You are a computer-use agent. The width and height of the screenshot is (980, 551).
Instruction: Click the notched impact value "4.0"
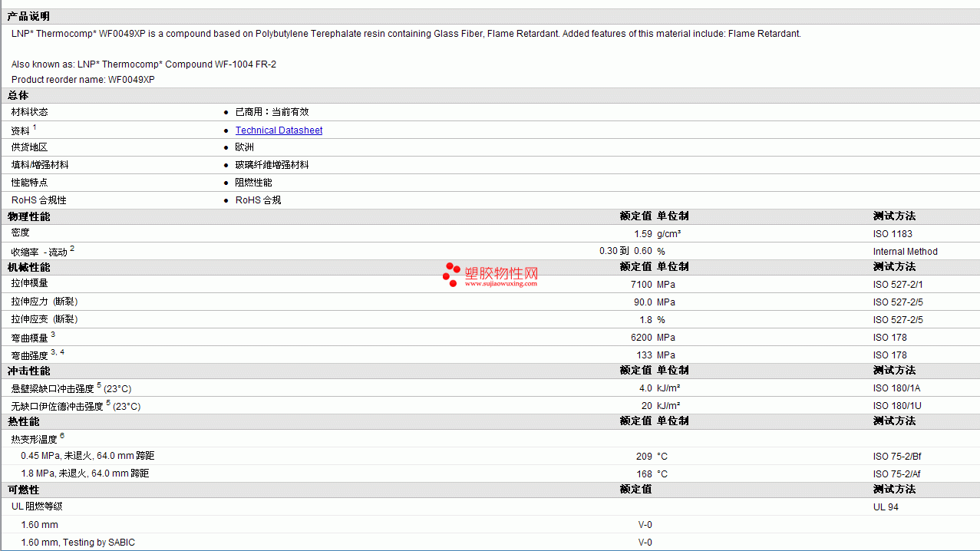645,388
